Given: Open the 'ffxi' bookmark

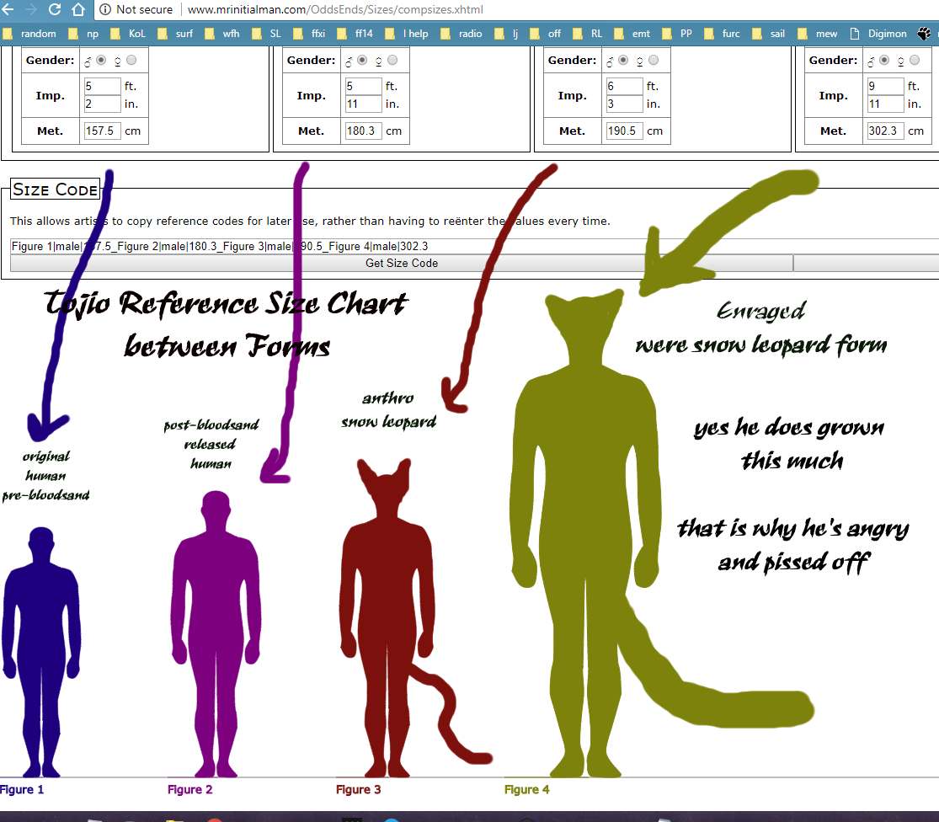Looking at the screenshot, I should click(x=318, y=34).
